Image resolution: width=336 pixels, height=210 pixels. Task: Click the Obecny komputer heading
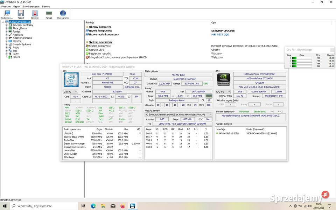100,27
